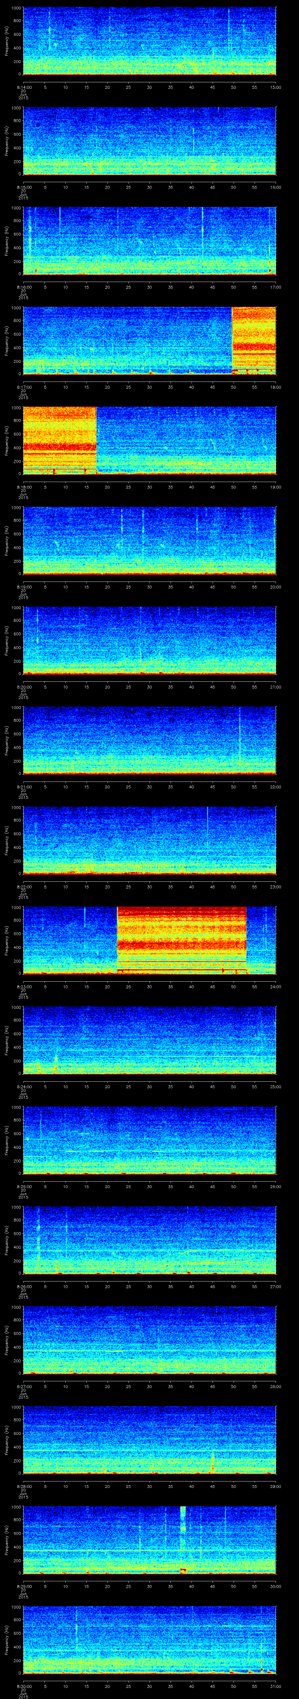Click the "27:00" end time label
Screen dimensions: 299x1699
[x=275, y=1286]
